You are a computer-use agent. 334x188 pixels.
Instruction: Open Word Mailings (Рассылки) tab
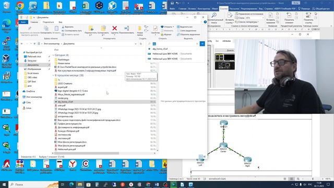(x=234, y=9)
